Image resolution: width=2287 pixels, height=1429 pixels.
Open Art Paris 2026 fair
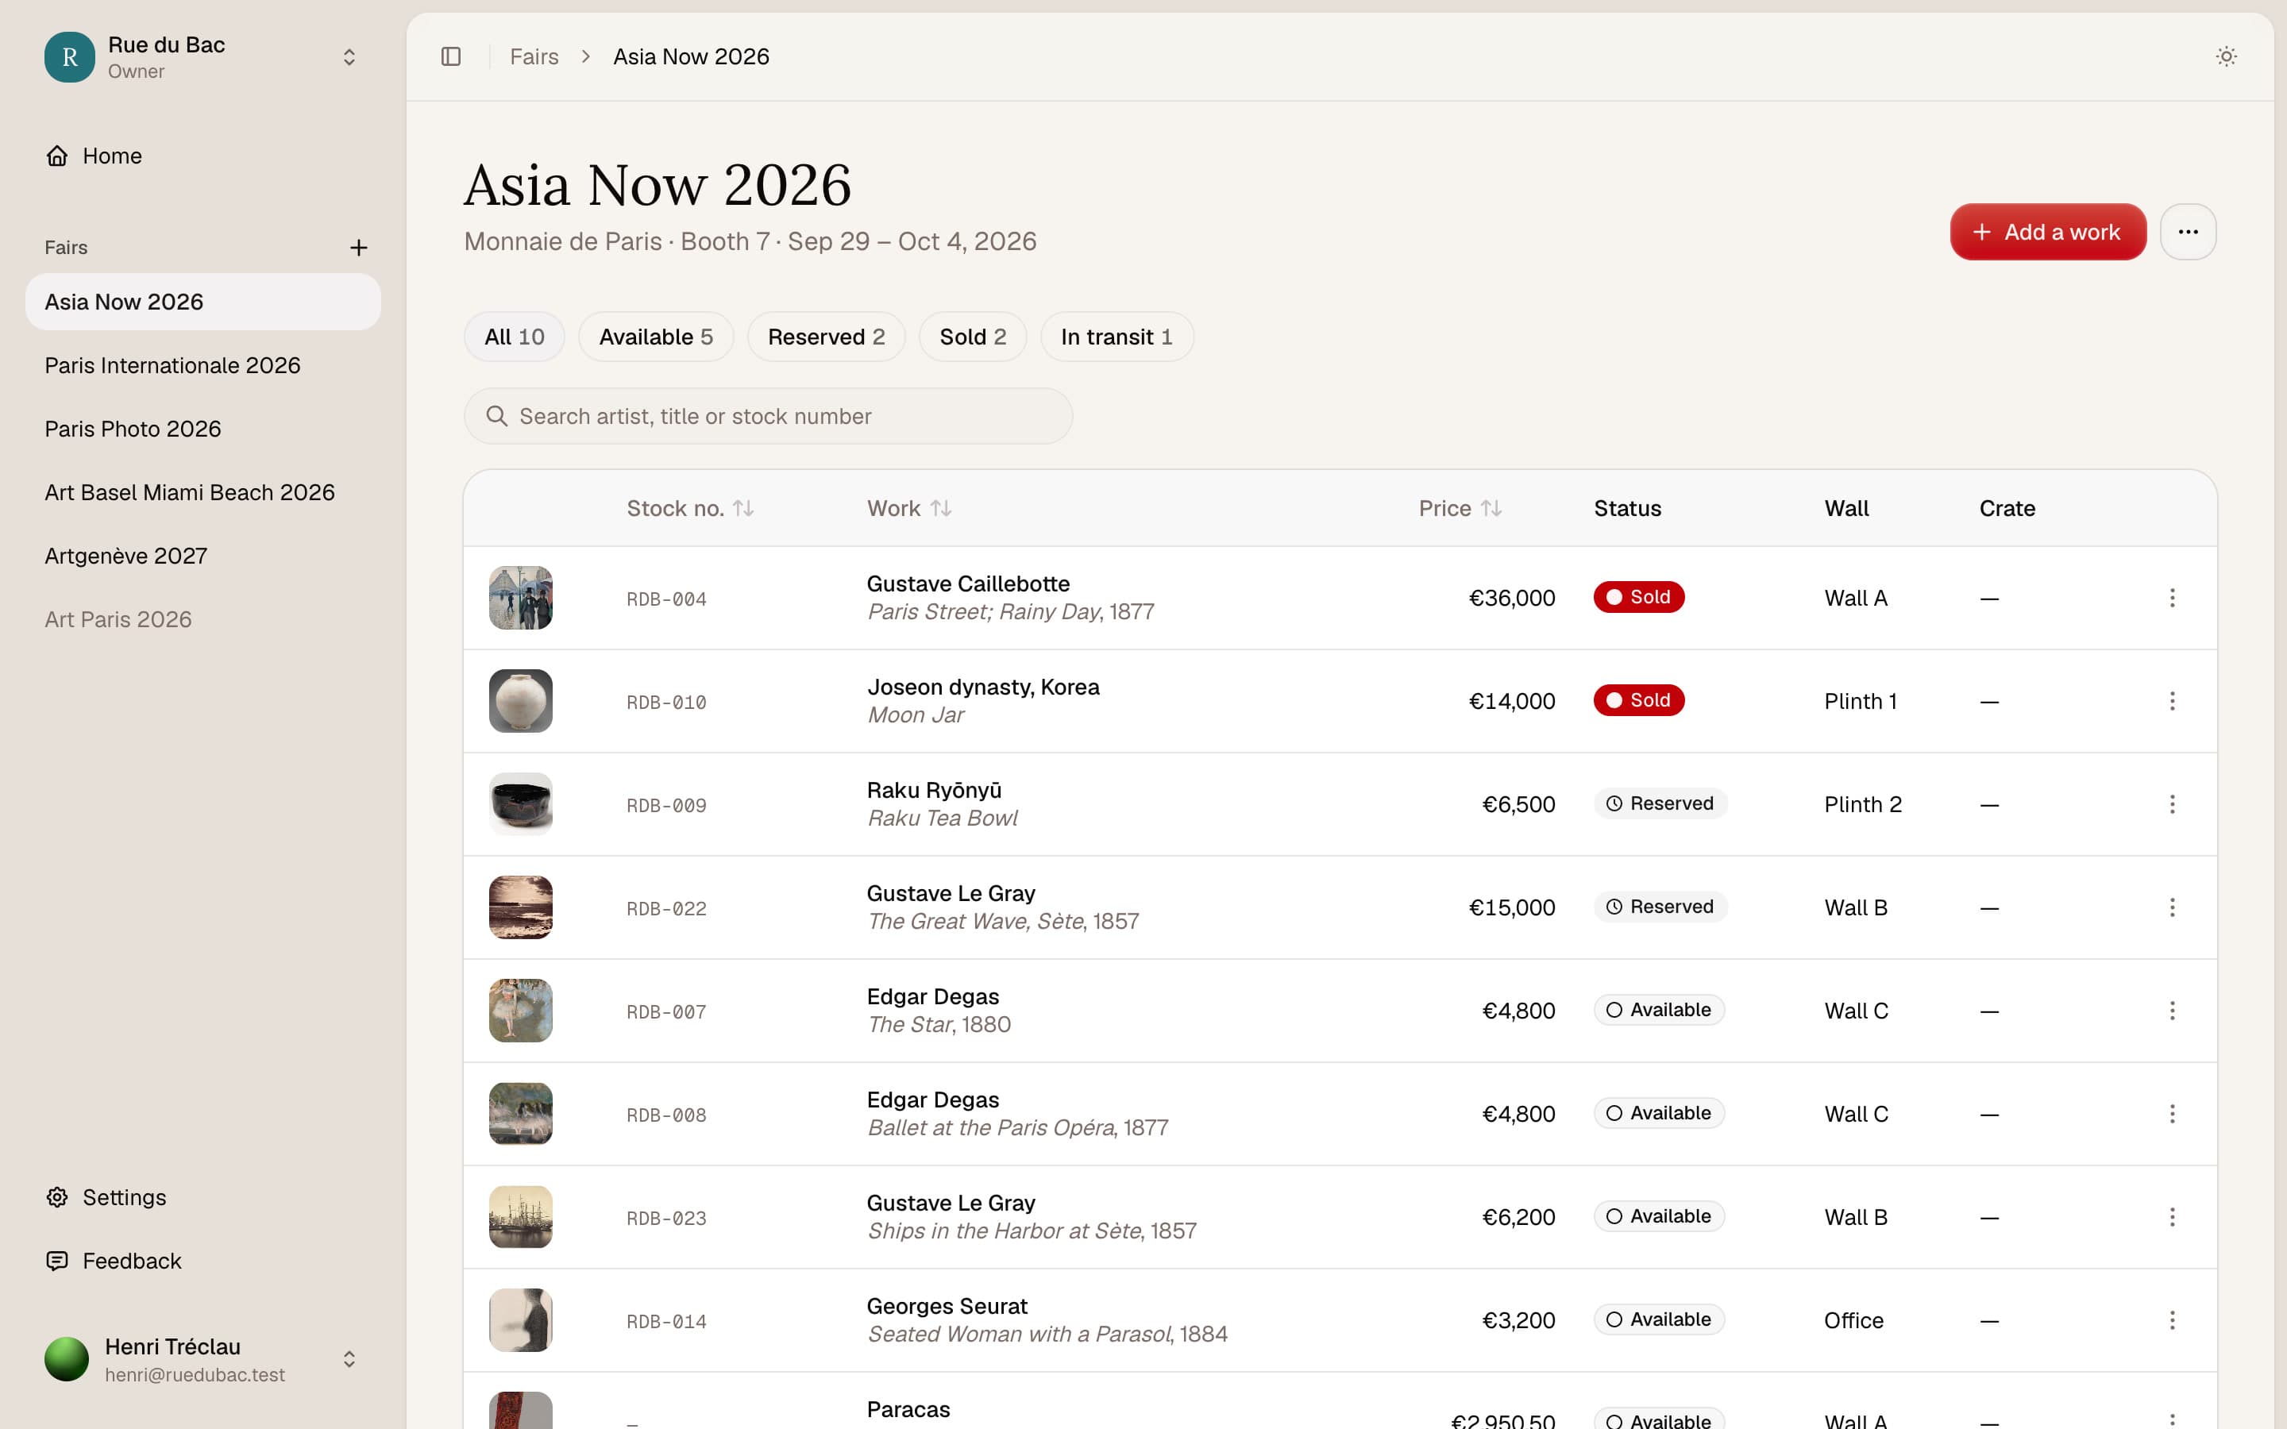[x=203, y=619]
